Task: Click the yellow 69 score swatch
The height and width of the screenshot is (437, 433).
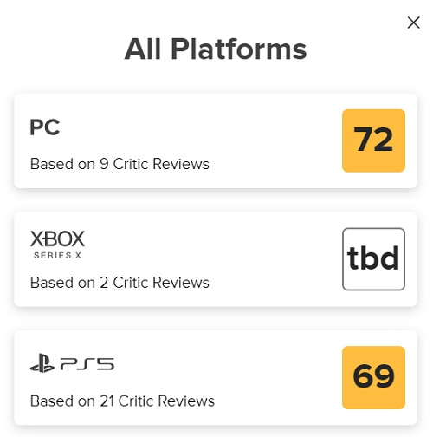Action: pos(373,377)
